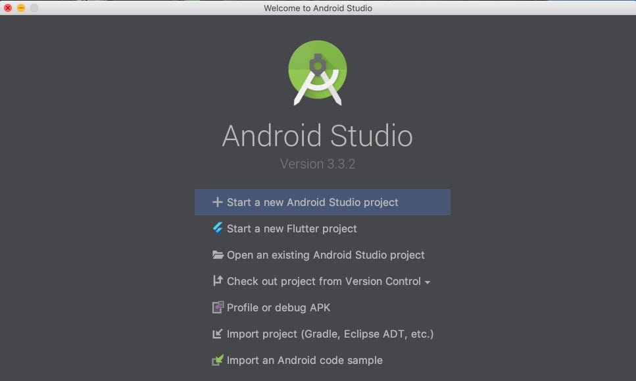Select Profile or debug APK

pos(279,307)
